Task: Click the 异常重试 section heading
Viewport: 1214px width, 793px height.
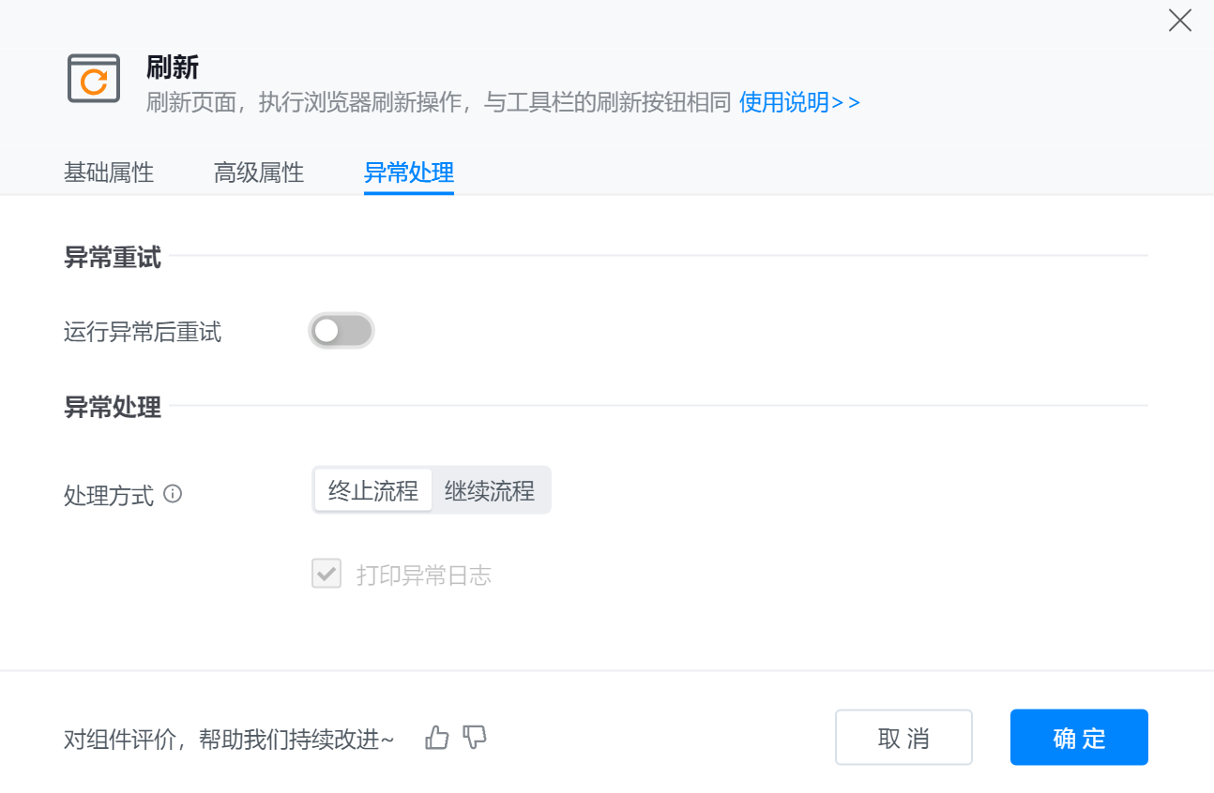Action: click(113, 257)
